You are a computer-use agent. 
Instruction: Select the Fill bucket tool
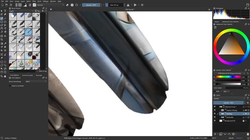pyautogui.click(x=2, y=51)
